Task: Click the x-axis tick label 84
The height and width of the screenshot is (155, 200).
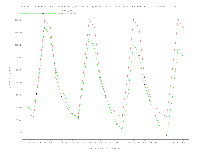Action: (x=184, y=142)
